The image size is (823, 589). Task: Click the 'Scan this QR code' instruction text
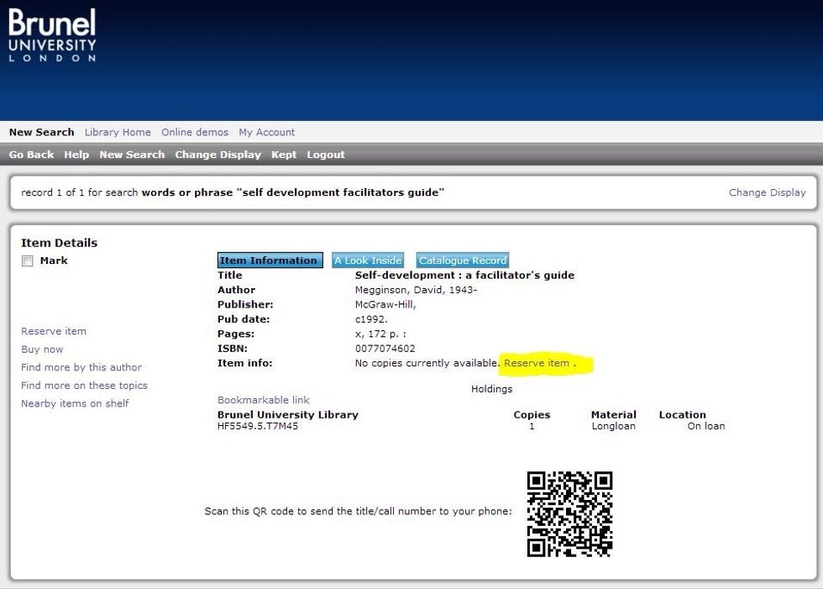coord(358,512)
